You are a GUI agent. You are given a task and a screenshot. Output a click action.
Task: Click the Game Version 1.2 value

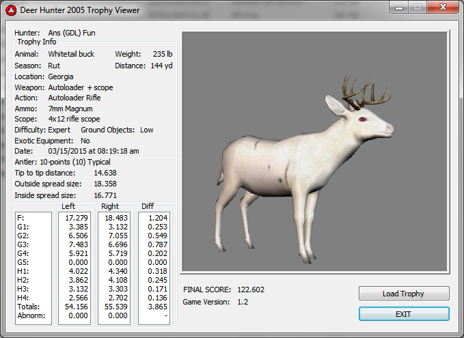pyautogui.click(x=242, y=301)
